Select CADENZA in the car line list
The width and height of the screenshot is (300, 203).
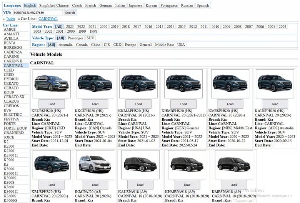pyautogui.click(x=13, y=52)
